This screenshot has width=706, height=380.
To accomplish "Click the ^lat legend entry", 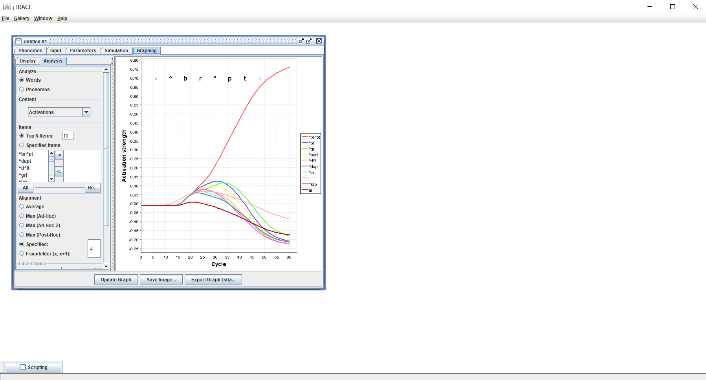I will click(308, 173).
